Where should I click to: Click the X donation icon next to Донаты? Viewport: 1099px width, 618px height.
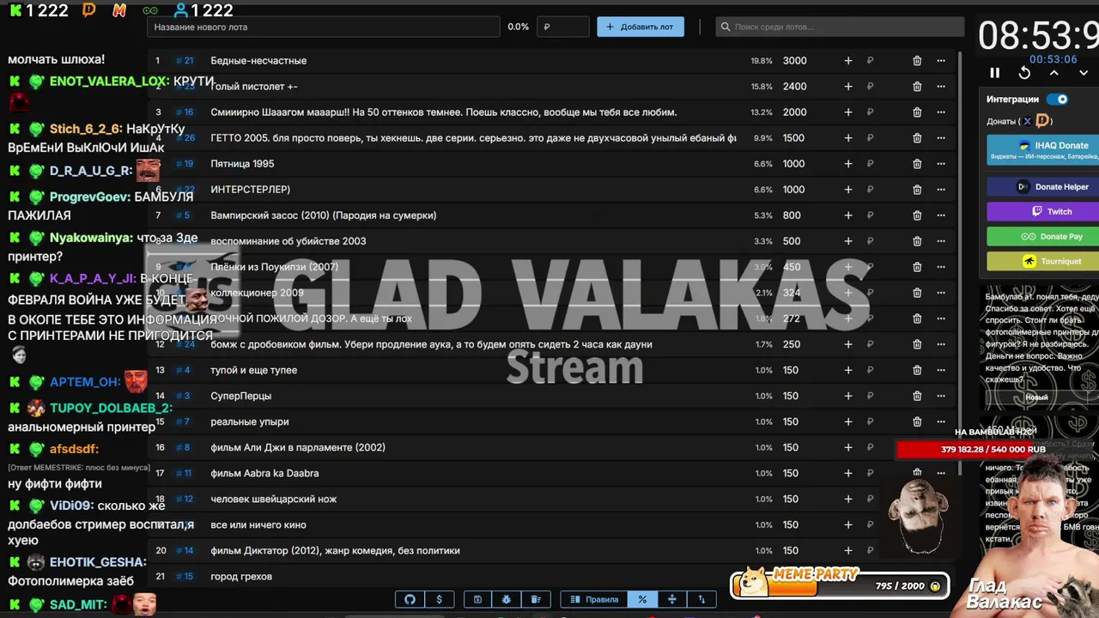[x=1027, y=121]
